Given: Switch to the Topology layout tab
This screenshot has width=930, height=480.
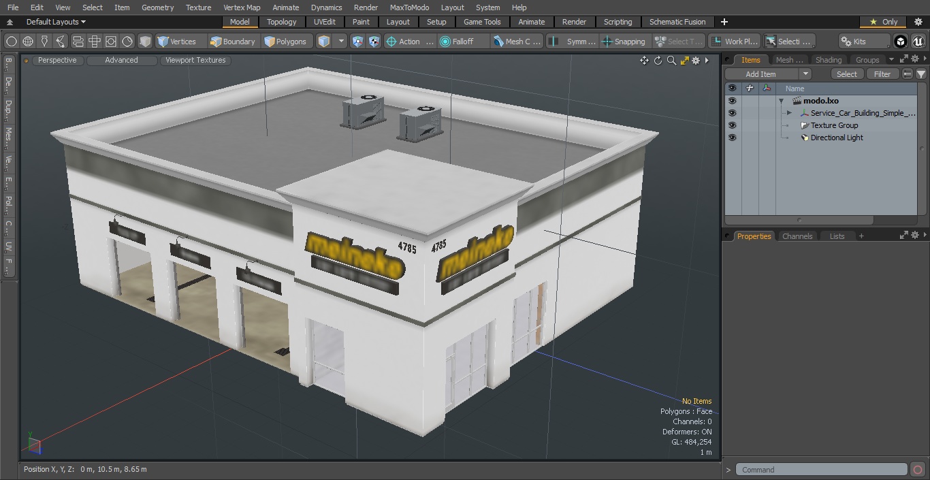Looking at the screenshot, I should pyautogui.click(x=282, y=22).
